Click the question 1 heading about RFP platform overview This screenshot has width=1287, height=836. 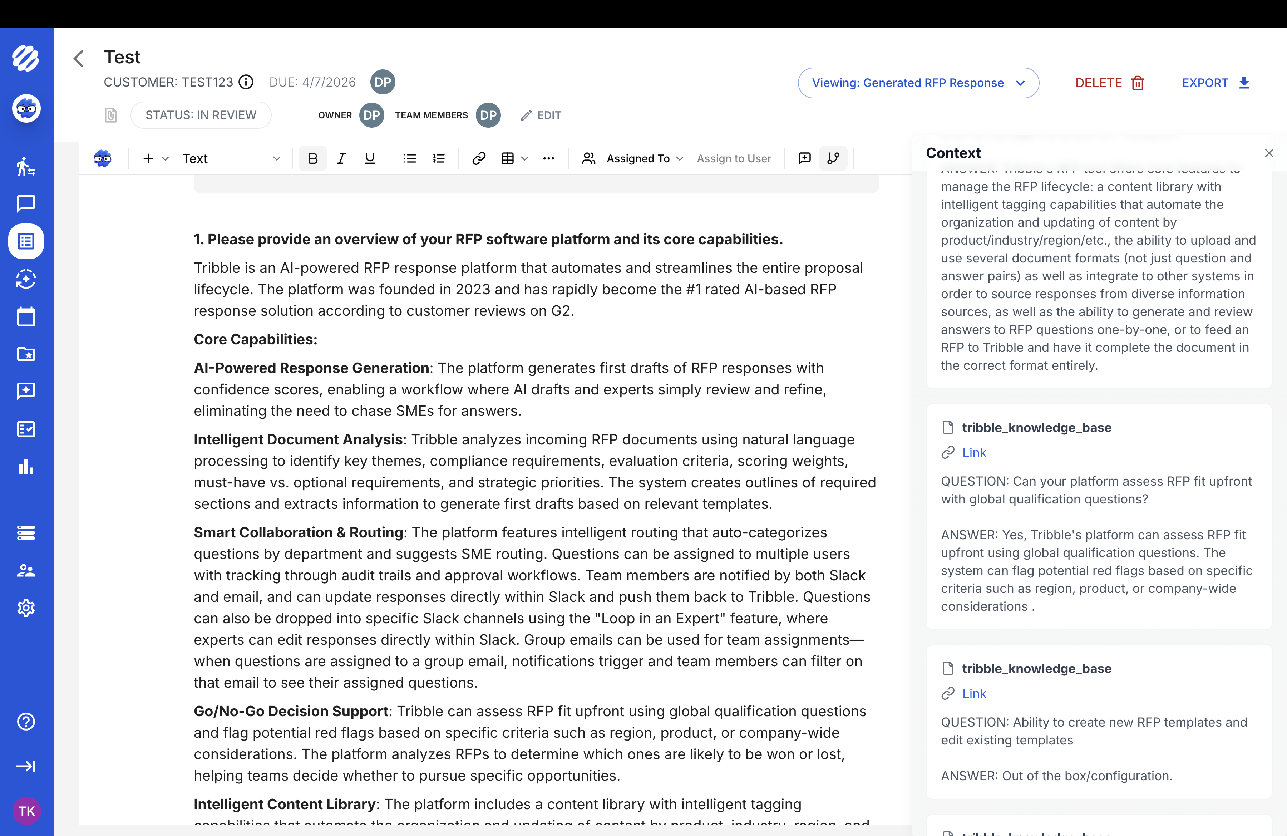coord(488,239)
